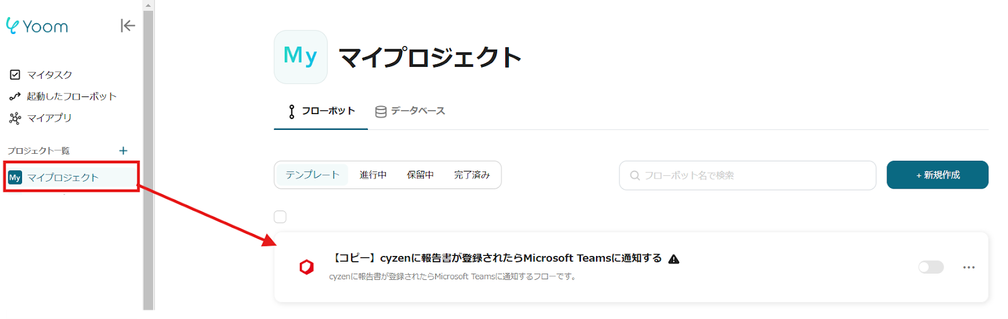Open the Yoom logo home link
Image resolution: width=1008 pixels, height=319 pixels.
click(x=37, y=26)
